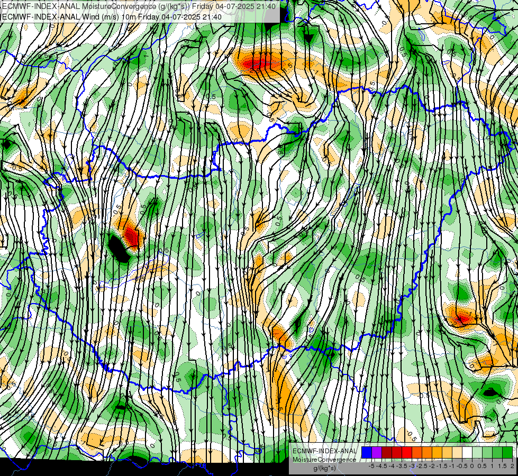Screen dimensions: 518x476
Task: Click the legend tick label '2'
Action: click(x=512, y=466)
